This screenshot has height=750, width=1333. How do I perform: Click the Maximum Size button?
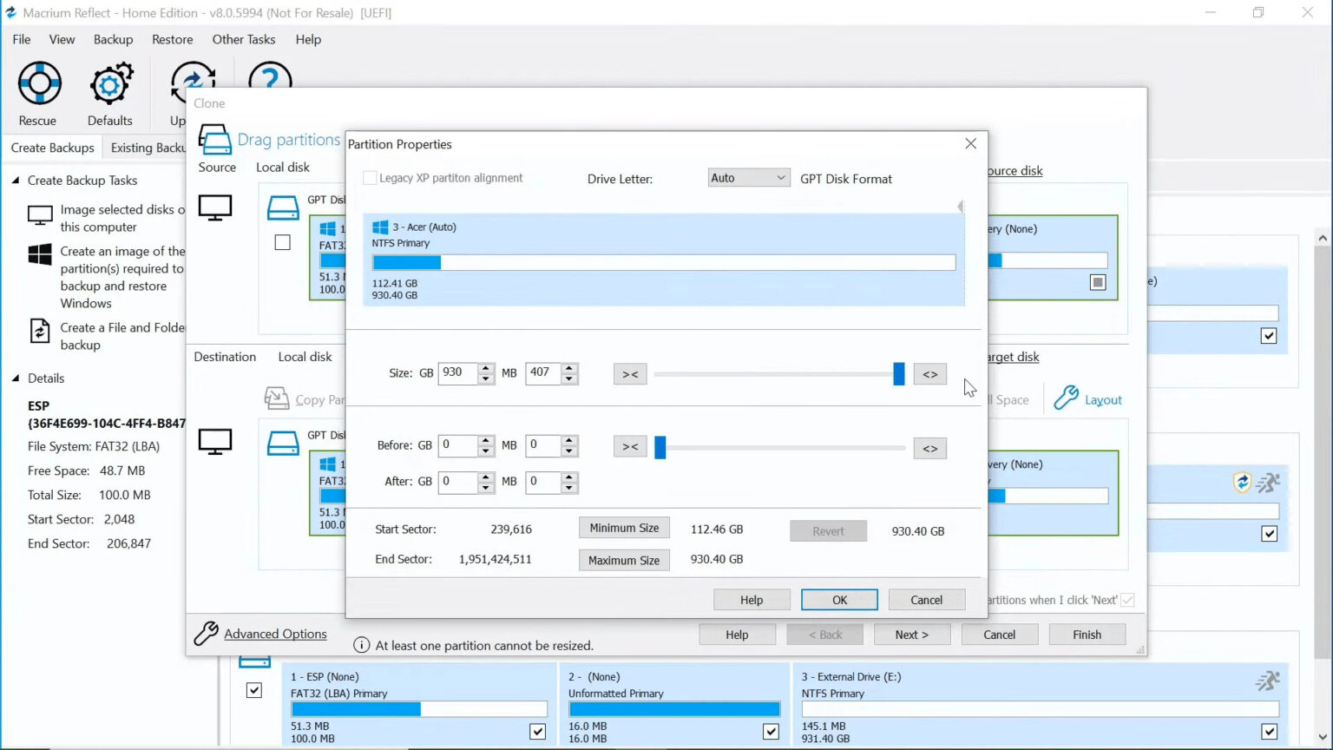(x=624, y=560)
